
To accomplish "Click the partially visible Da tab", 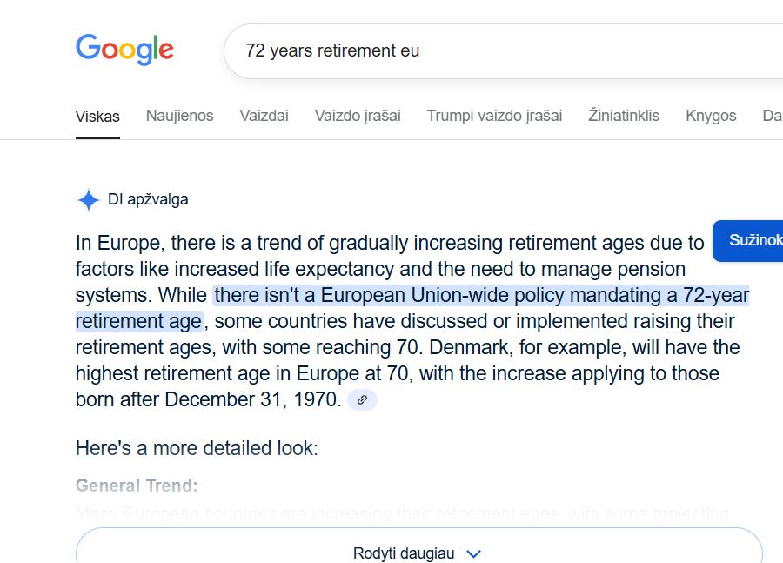I will coord(773,116).
